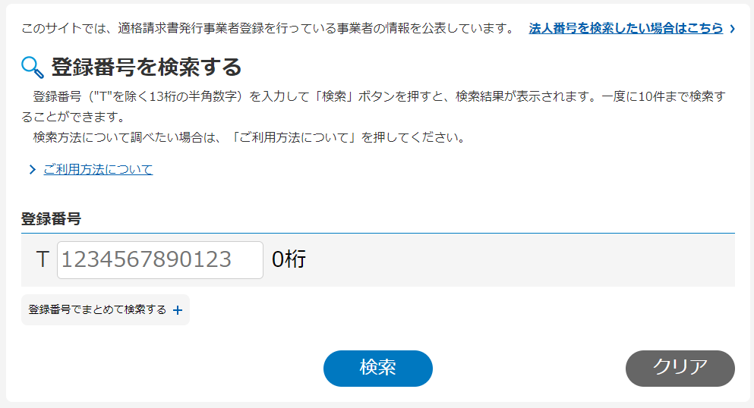Click the blue 検索 button
This screenshot has height=408, width=754.
378,368
